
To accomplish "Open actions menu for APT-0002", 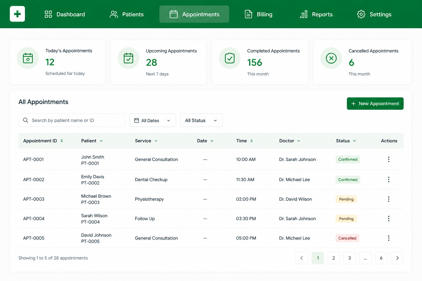I will 388,179.
